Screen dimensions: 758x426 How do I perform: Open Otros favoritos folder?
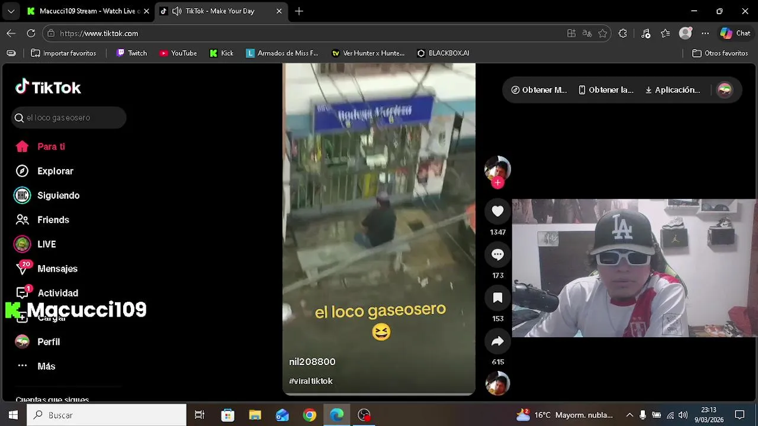click(x=720, y=53)
